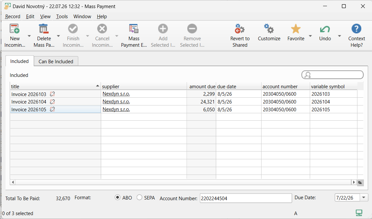Click the Due Date field 7/22/26

click(347, 198)
